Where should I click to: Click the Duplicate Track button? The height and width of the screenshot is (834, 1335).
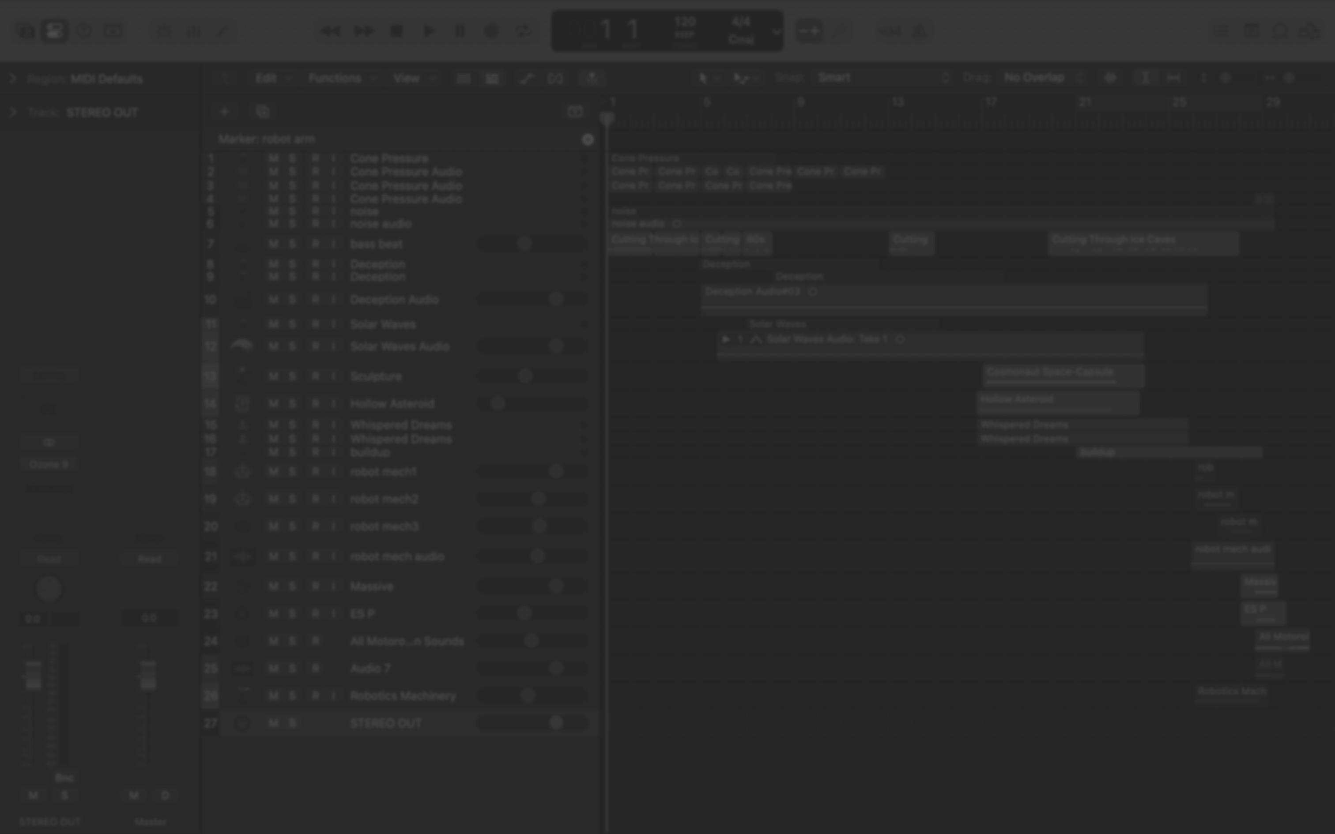coord(263,112)
